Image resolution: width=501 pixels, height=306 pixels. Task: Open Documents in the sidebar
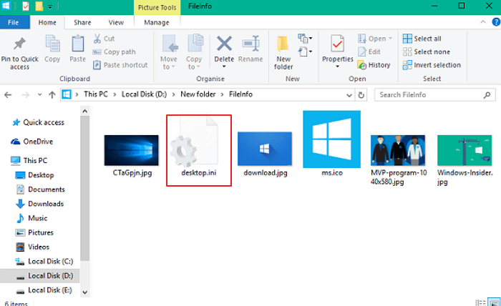(x=40, y=189)
